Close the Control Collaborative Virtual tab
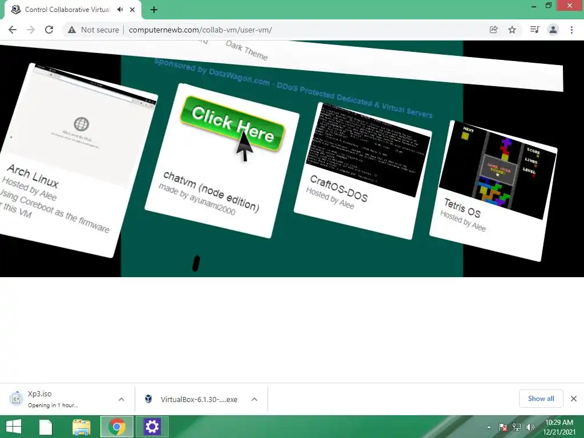584x438 pixels. [132, 10]
